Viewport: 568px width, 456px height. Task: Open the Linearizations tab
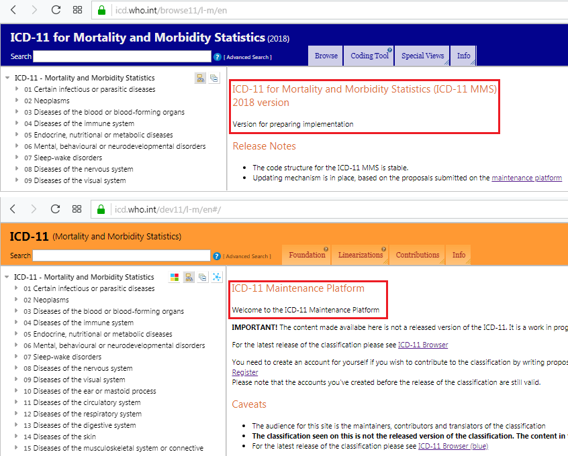pos(361,255)
